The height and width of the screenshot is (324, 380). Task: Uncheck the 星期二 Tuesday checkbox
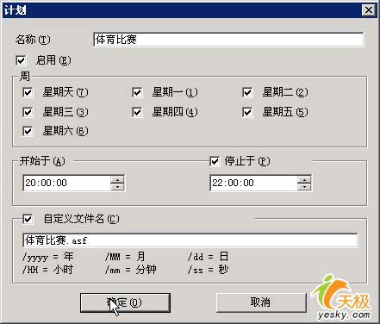coord(247,92)
